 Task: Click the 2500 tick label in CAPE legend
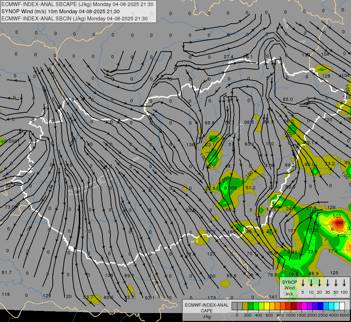pyautogui.click(x=323, y=315)
